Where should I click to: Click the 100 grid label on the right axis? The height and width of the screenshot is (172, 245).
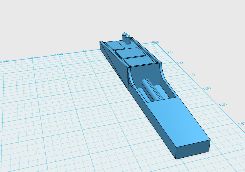click(206, 88)
